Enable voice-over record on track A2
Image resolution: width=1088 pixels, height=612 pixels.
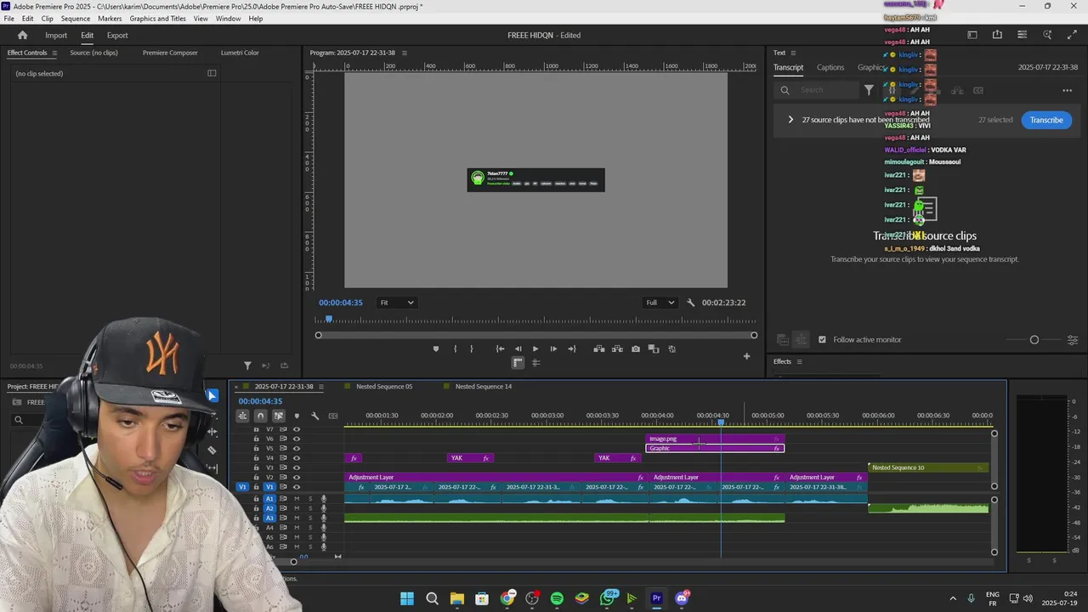point(323,508)
